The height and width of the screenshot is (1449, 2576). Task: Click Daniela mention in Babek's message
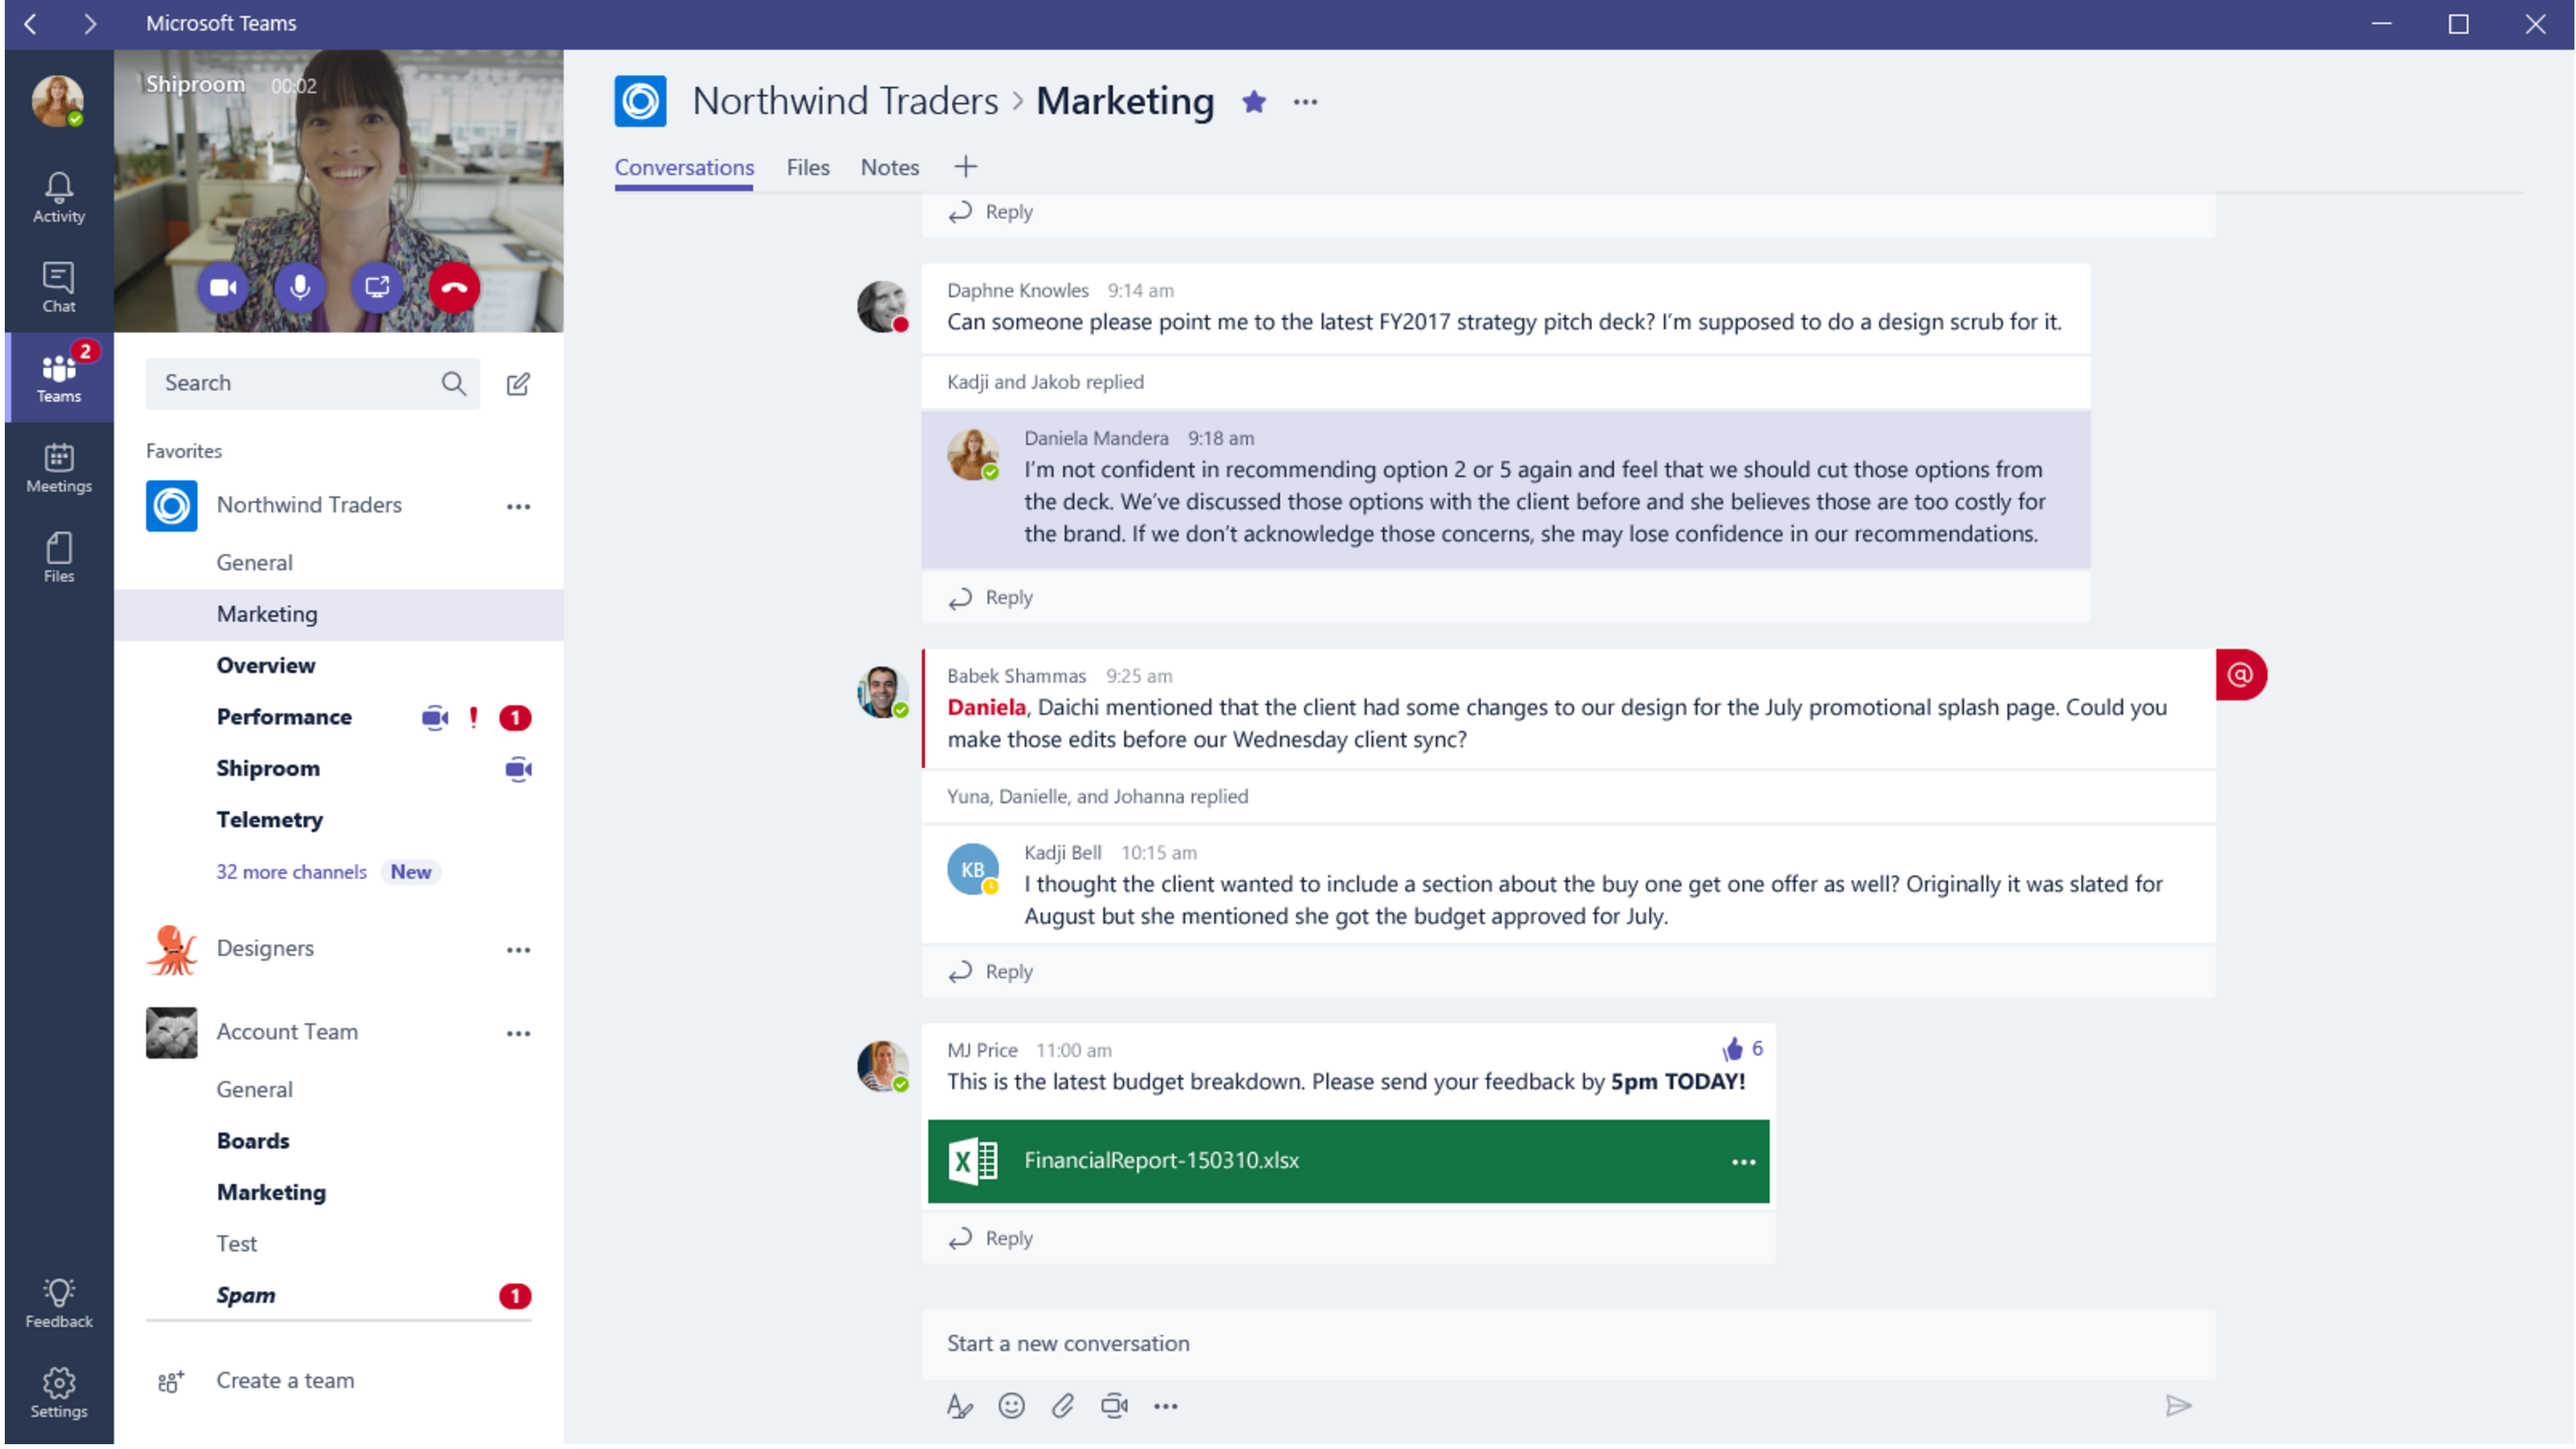[986, 708]
